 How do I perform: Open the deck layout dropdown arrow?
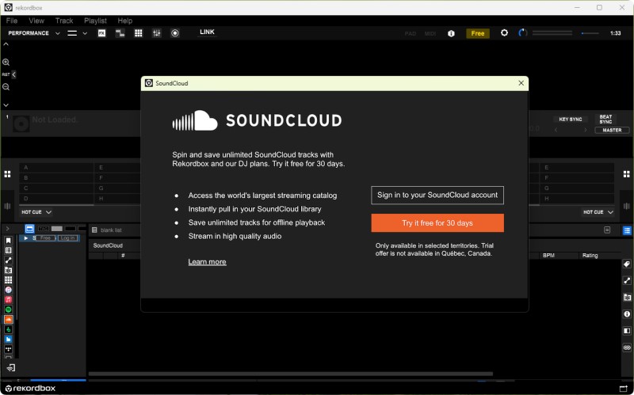click(x=85, y=33)
